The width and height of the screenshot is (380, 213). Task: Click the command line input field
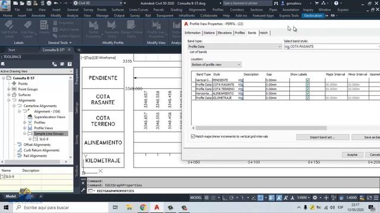click(233, 191)
